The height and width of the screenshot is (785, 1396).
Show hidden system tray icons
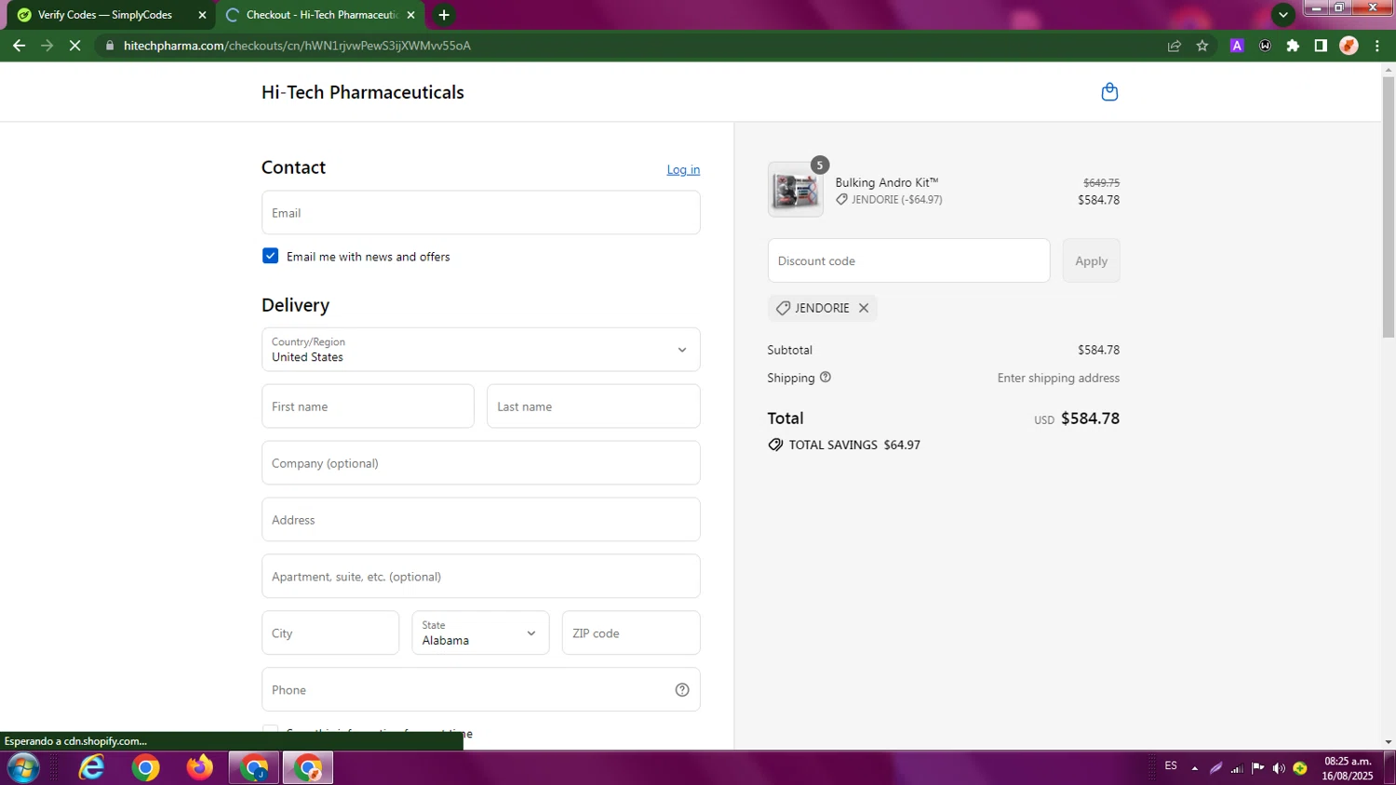click(1195, 768)
